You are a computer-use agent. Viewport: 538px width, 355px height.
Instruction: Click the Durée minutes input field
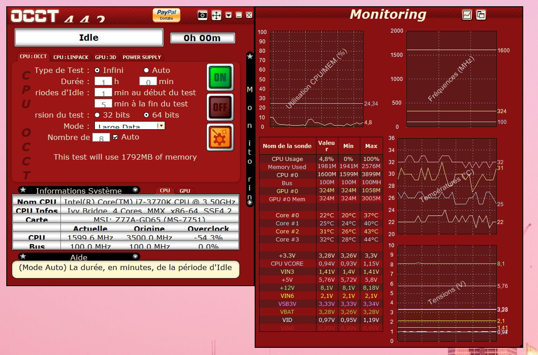[148, 81]
